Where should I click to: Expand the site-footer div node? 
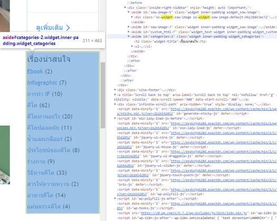click(x=115, y=90)
